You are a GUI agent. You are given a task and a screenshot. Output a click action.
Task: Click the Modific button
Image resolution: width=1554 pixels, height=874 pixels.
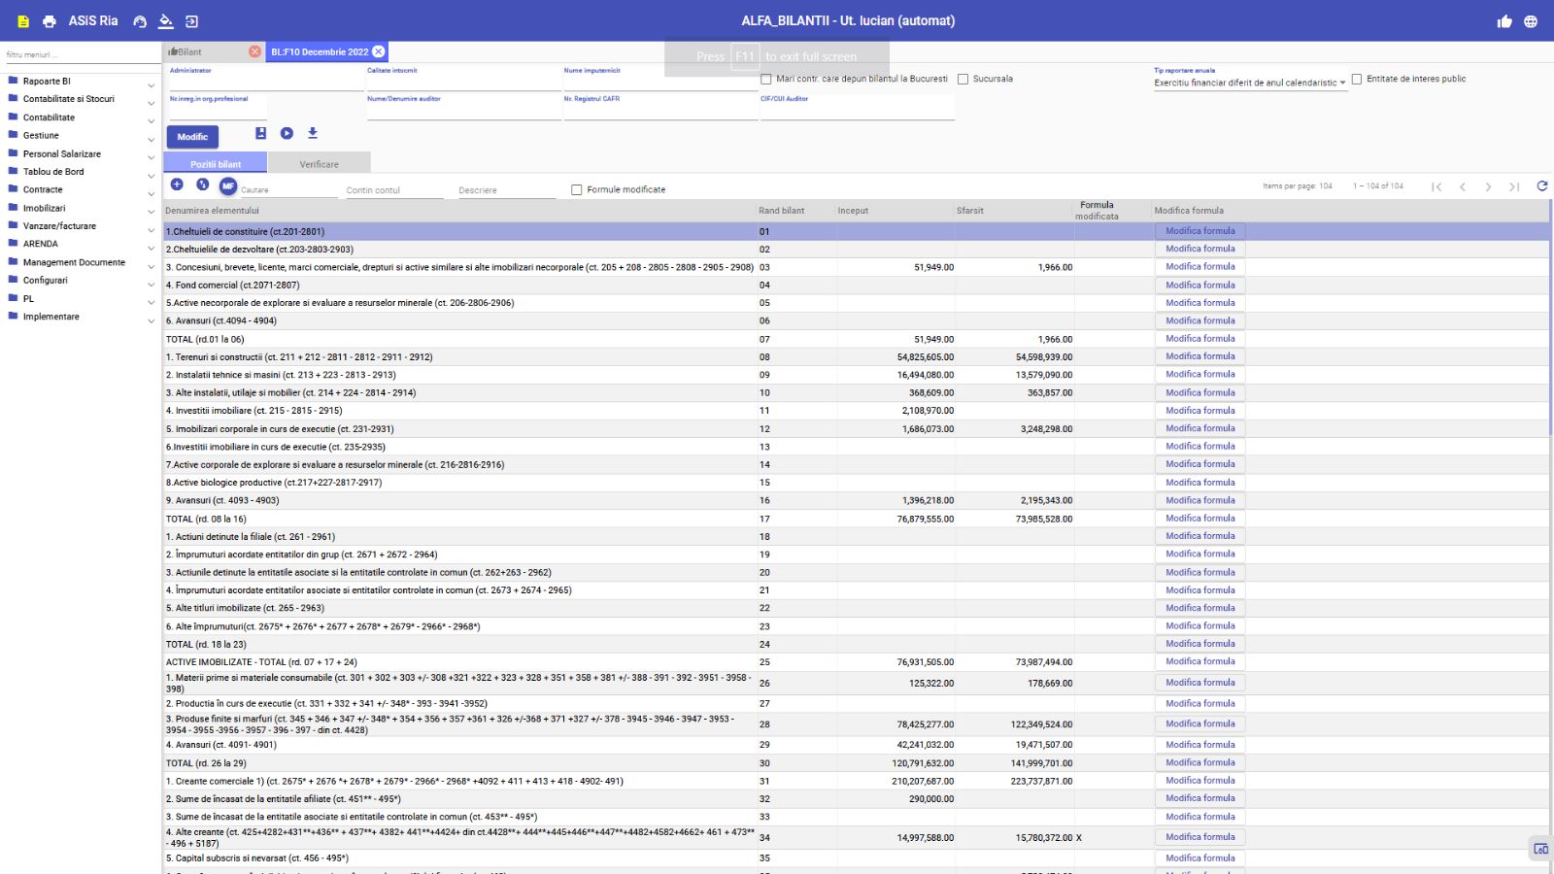pyautogui.click(x=192, y=137)
